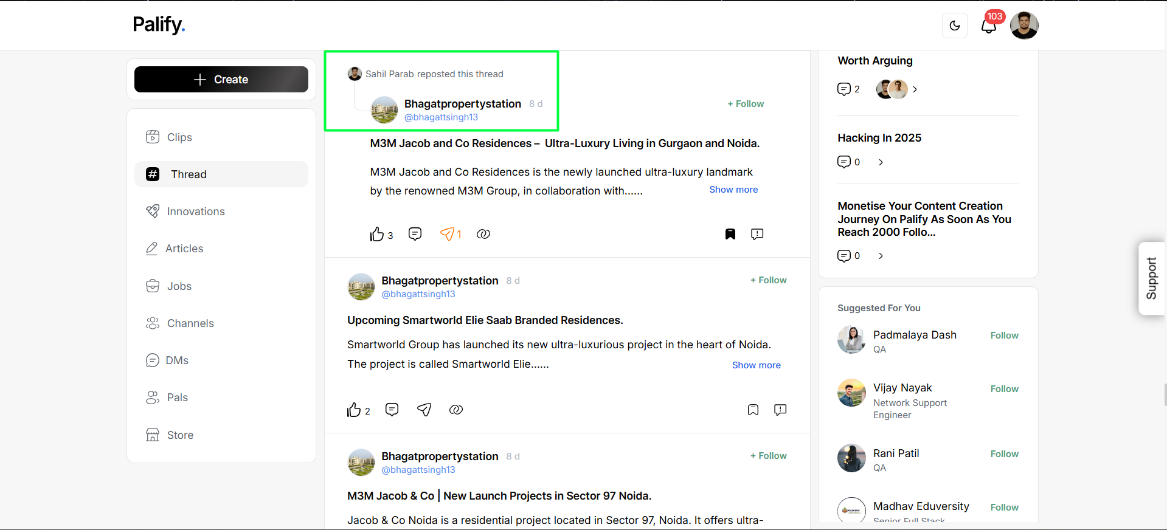Open Hacking In 2025 topic
Image resolution: width=1167 pixels, height=530 pixels.
point(879,138)
